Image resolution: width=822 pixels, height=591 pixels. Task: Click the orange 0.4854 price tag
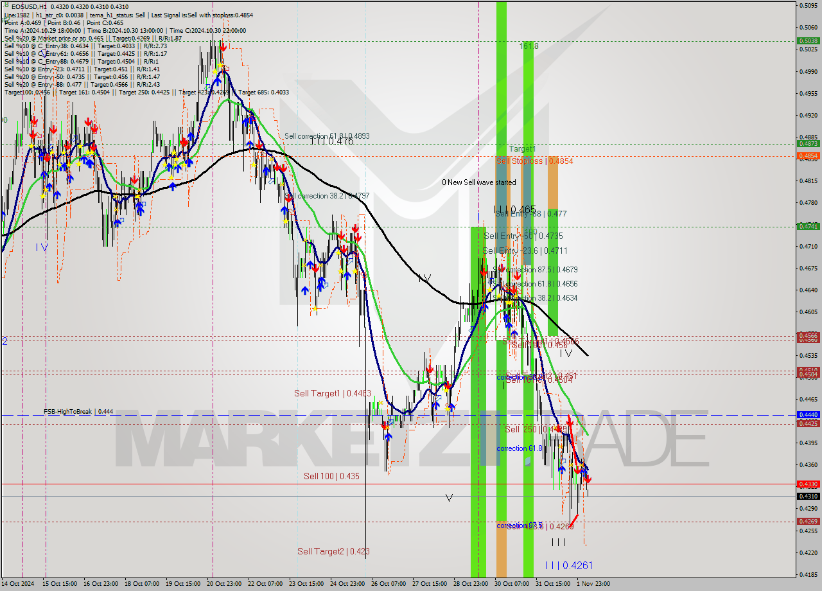pyautogui.click(x=808, y=156)
